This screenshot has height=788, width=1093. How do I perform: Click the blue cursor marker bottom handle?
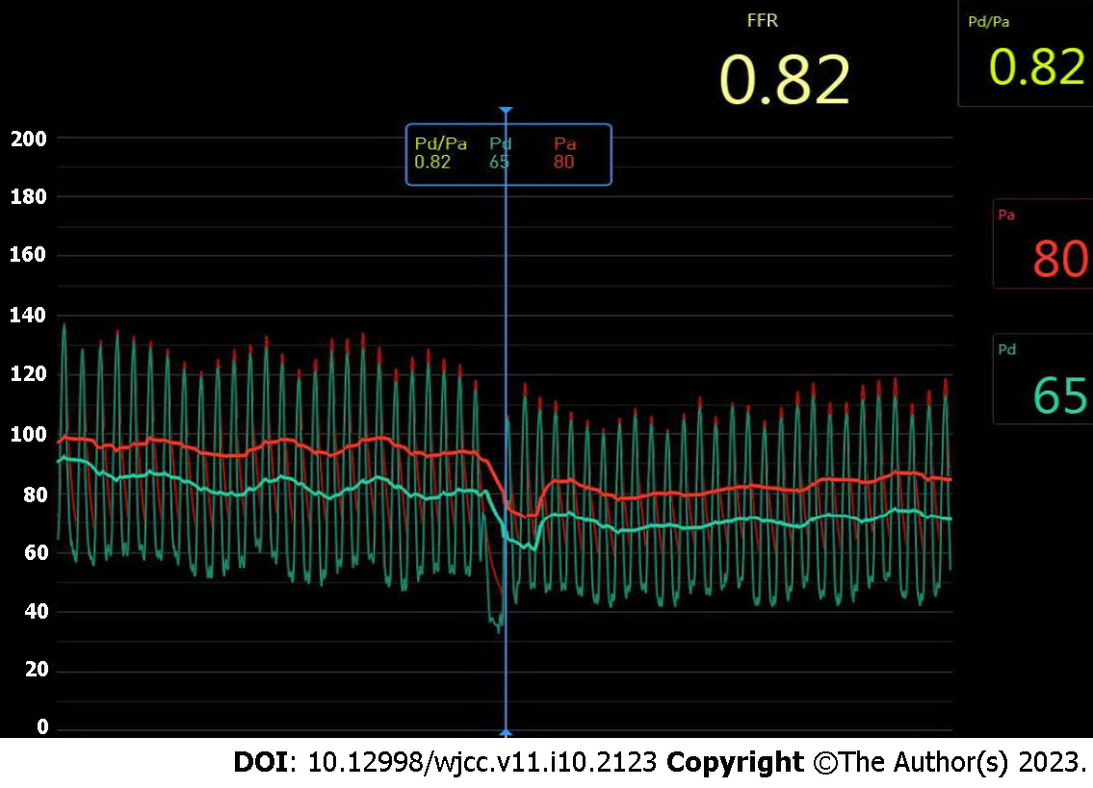tap(507, 733)
